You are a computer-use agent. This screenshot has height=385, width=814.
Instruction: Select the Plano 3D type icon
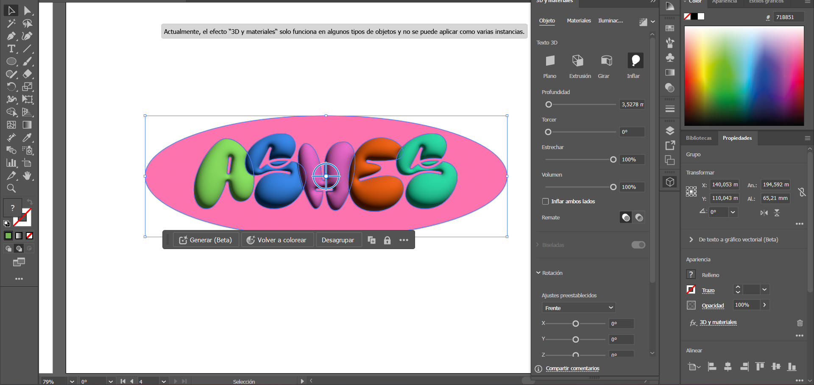click(x=550, y=61)
